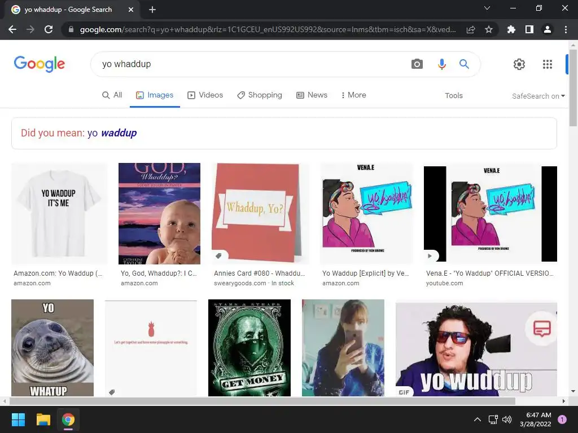The height and width of the screenshot is (433, 578).
Task: Open the Windows Start menu
Action: click(18, 419)
